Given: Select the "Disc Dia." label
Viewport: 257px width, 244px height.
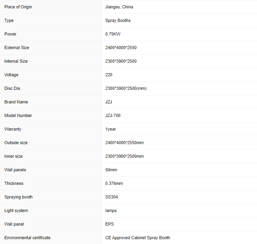Looking at the screenshot, I should (13, 88).
